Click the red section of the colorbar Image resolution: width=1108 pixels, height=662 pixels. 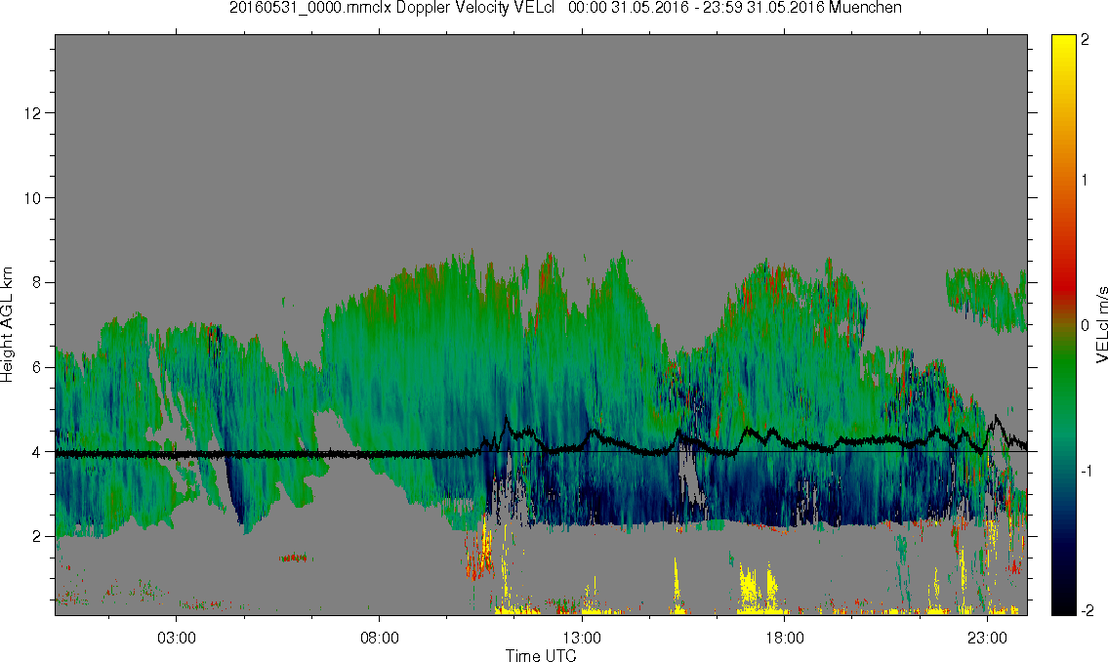click(x=1063, y=282)
